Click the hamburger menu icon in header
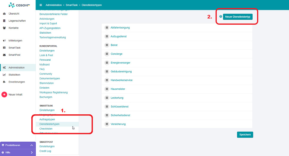 tap(41, 5)
